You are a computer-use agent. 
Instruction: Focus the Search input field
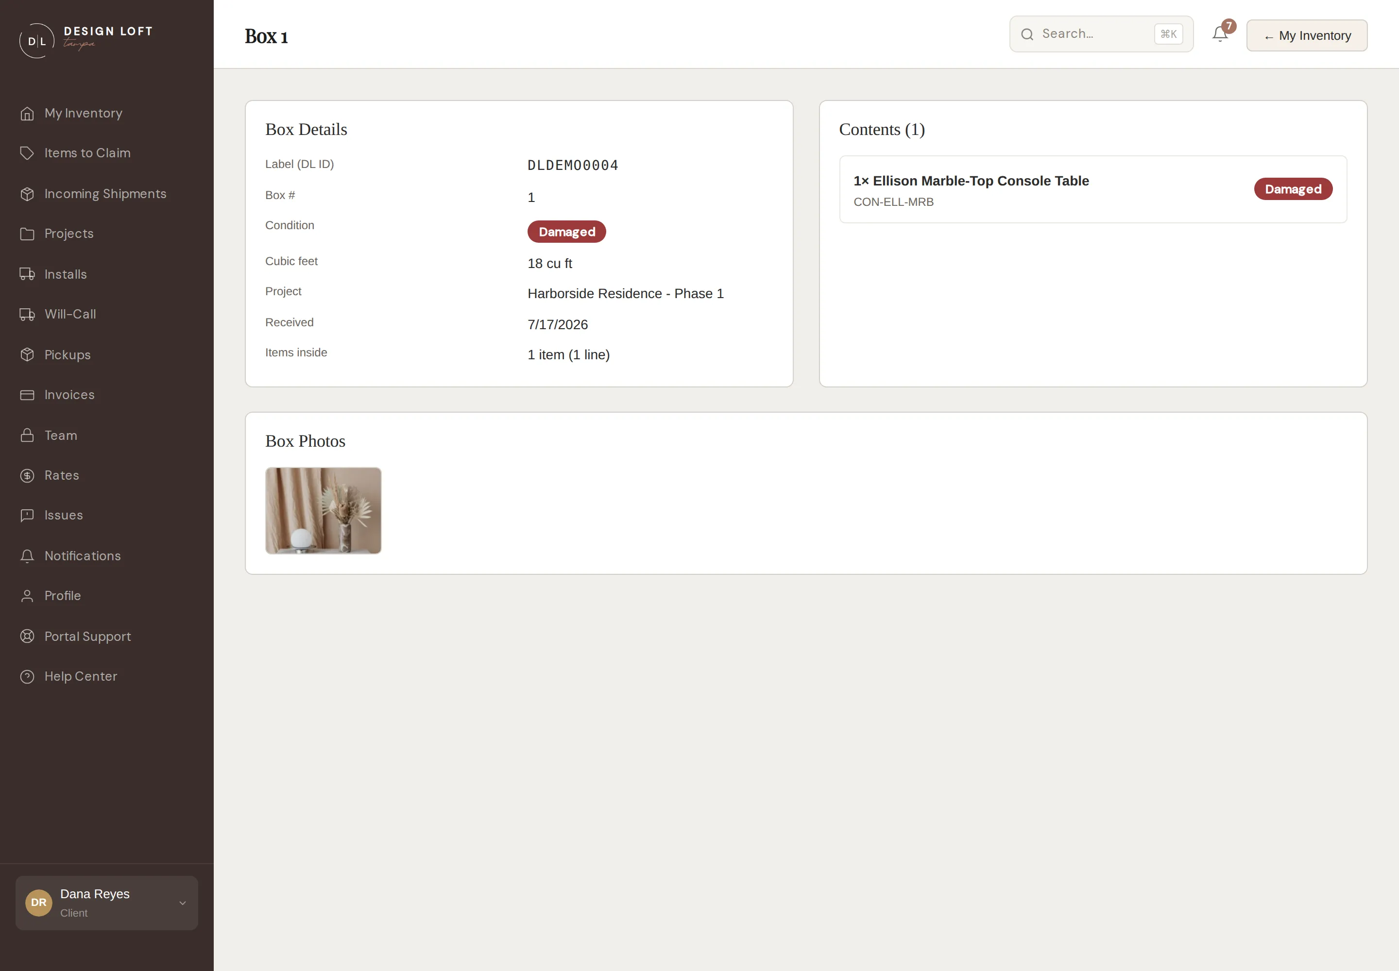tap(1101, 34)
